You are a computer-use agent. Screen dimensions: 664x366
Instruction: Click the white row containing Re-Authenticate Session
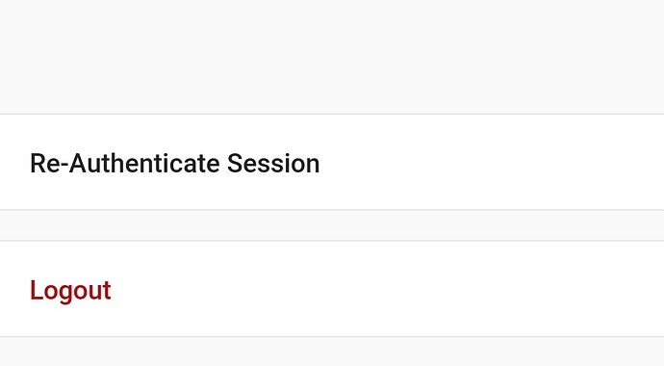(332, 162)
